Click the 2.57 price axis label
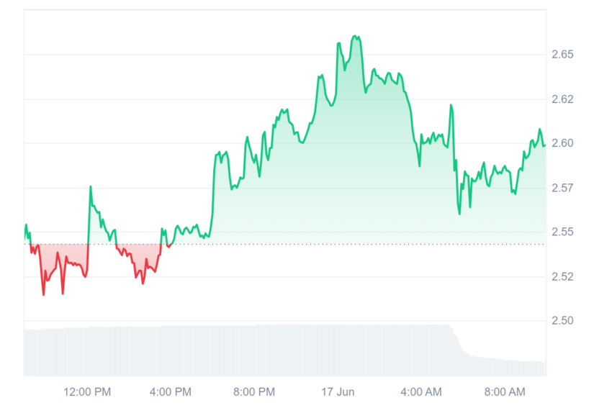This screenshot has width=612, height=408. [562, 188]
